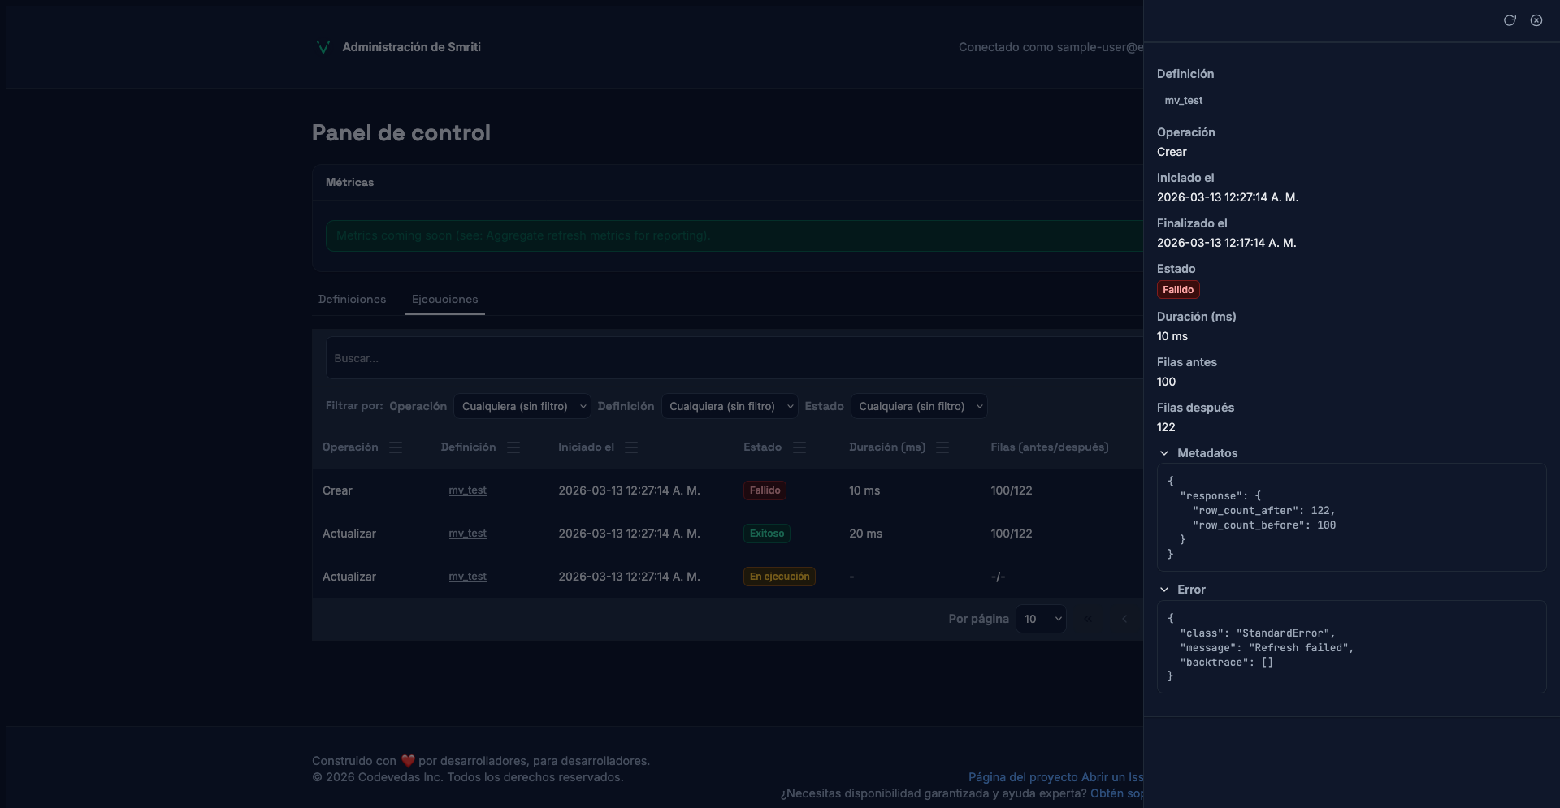Close the execution details side panel

tap(1536, 20)
